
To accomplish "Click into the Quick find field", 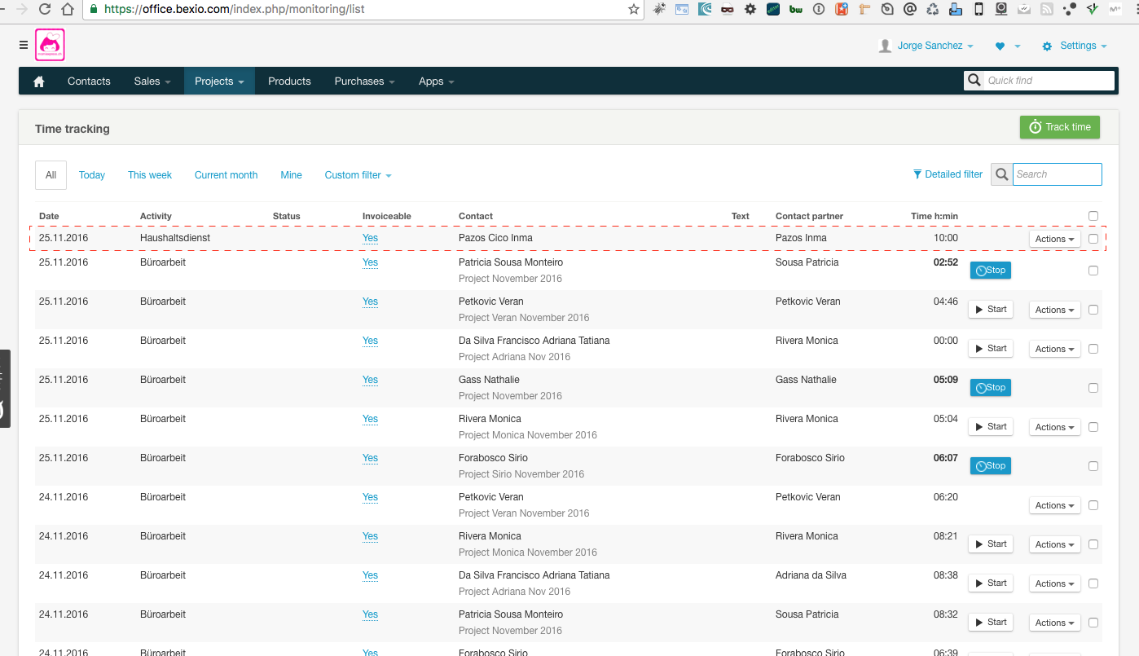I will (x=1048, y=81).
